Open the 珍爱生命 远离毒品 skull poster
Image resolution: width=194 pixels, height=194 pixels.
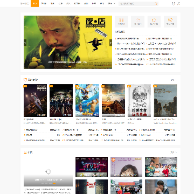(139, 101)
